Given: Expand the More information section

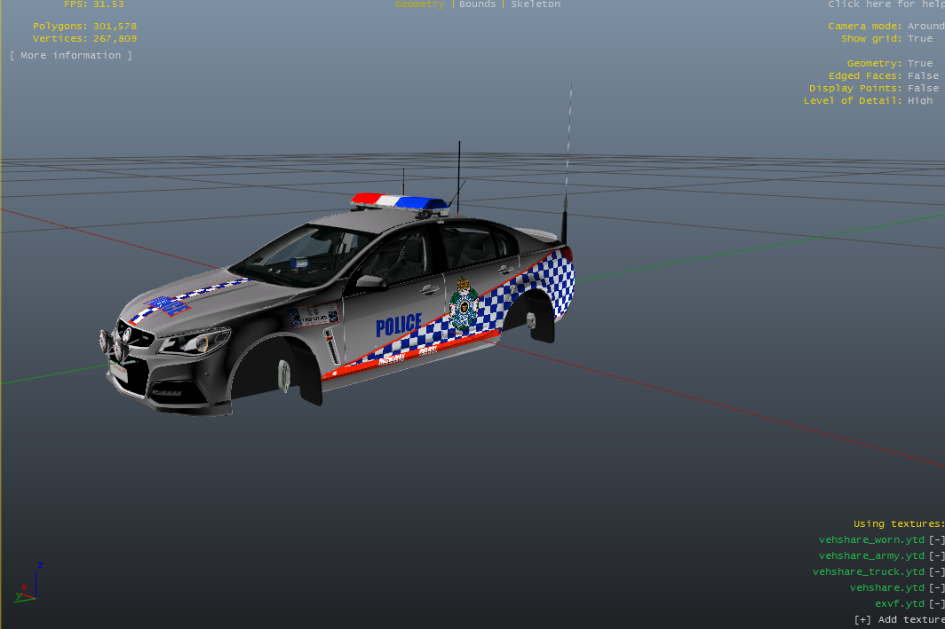Looking at the screenshot, I should tap(71, 56).
